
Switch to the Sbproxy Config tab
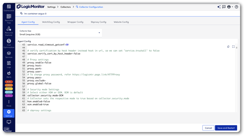point(98,22)
